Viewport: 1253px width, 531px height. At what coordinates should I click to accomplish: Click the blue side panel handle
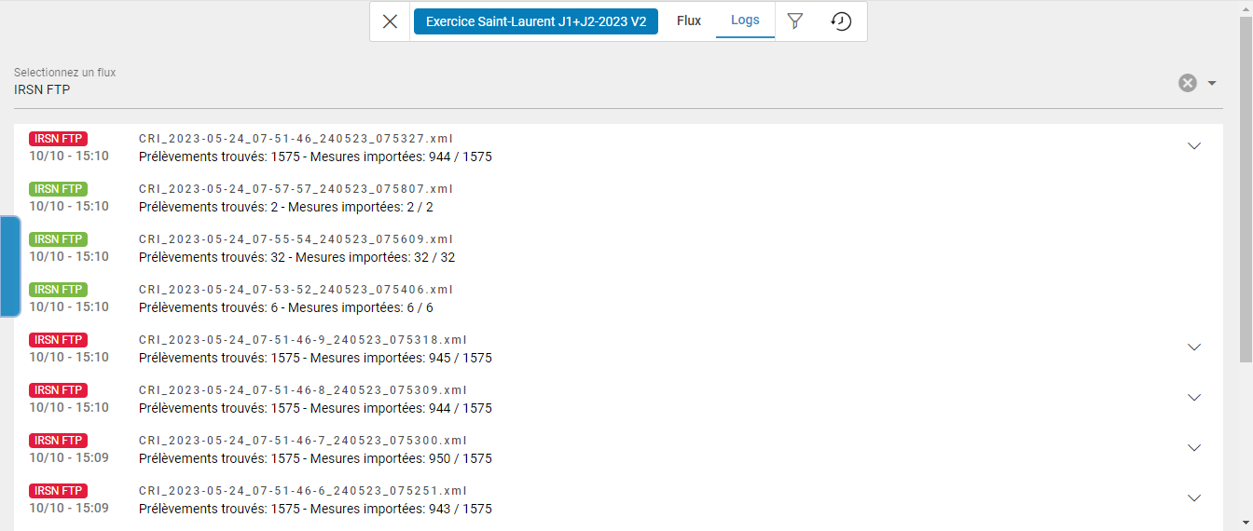(9, 266)
